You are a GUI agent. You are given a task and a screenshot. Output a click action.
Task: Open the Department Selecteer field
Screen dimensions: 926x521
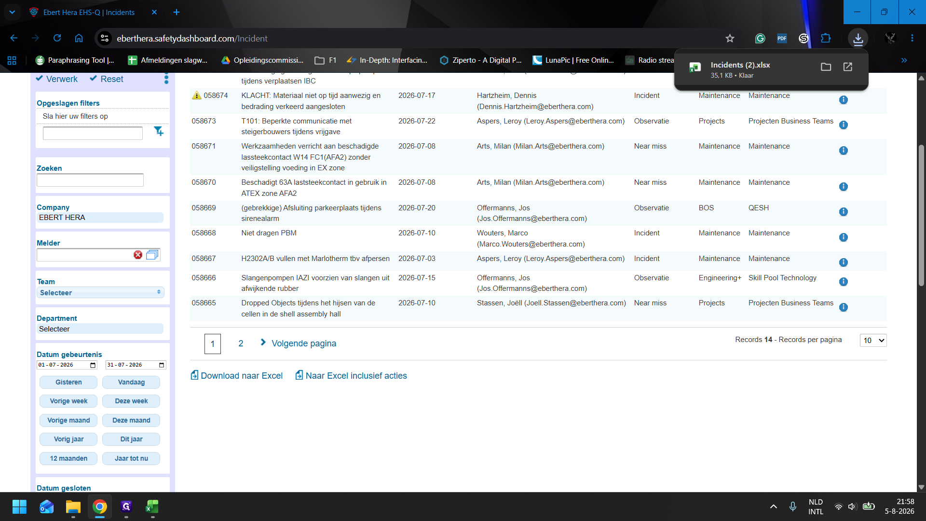(x=100, y=329)
